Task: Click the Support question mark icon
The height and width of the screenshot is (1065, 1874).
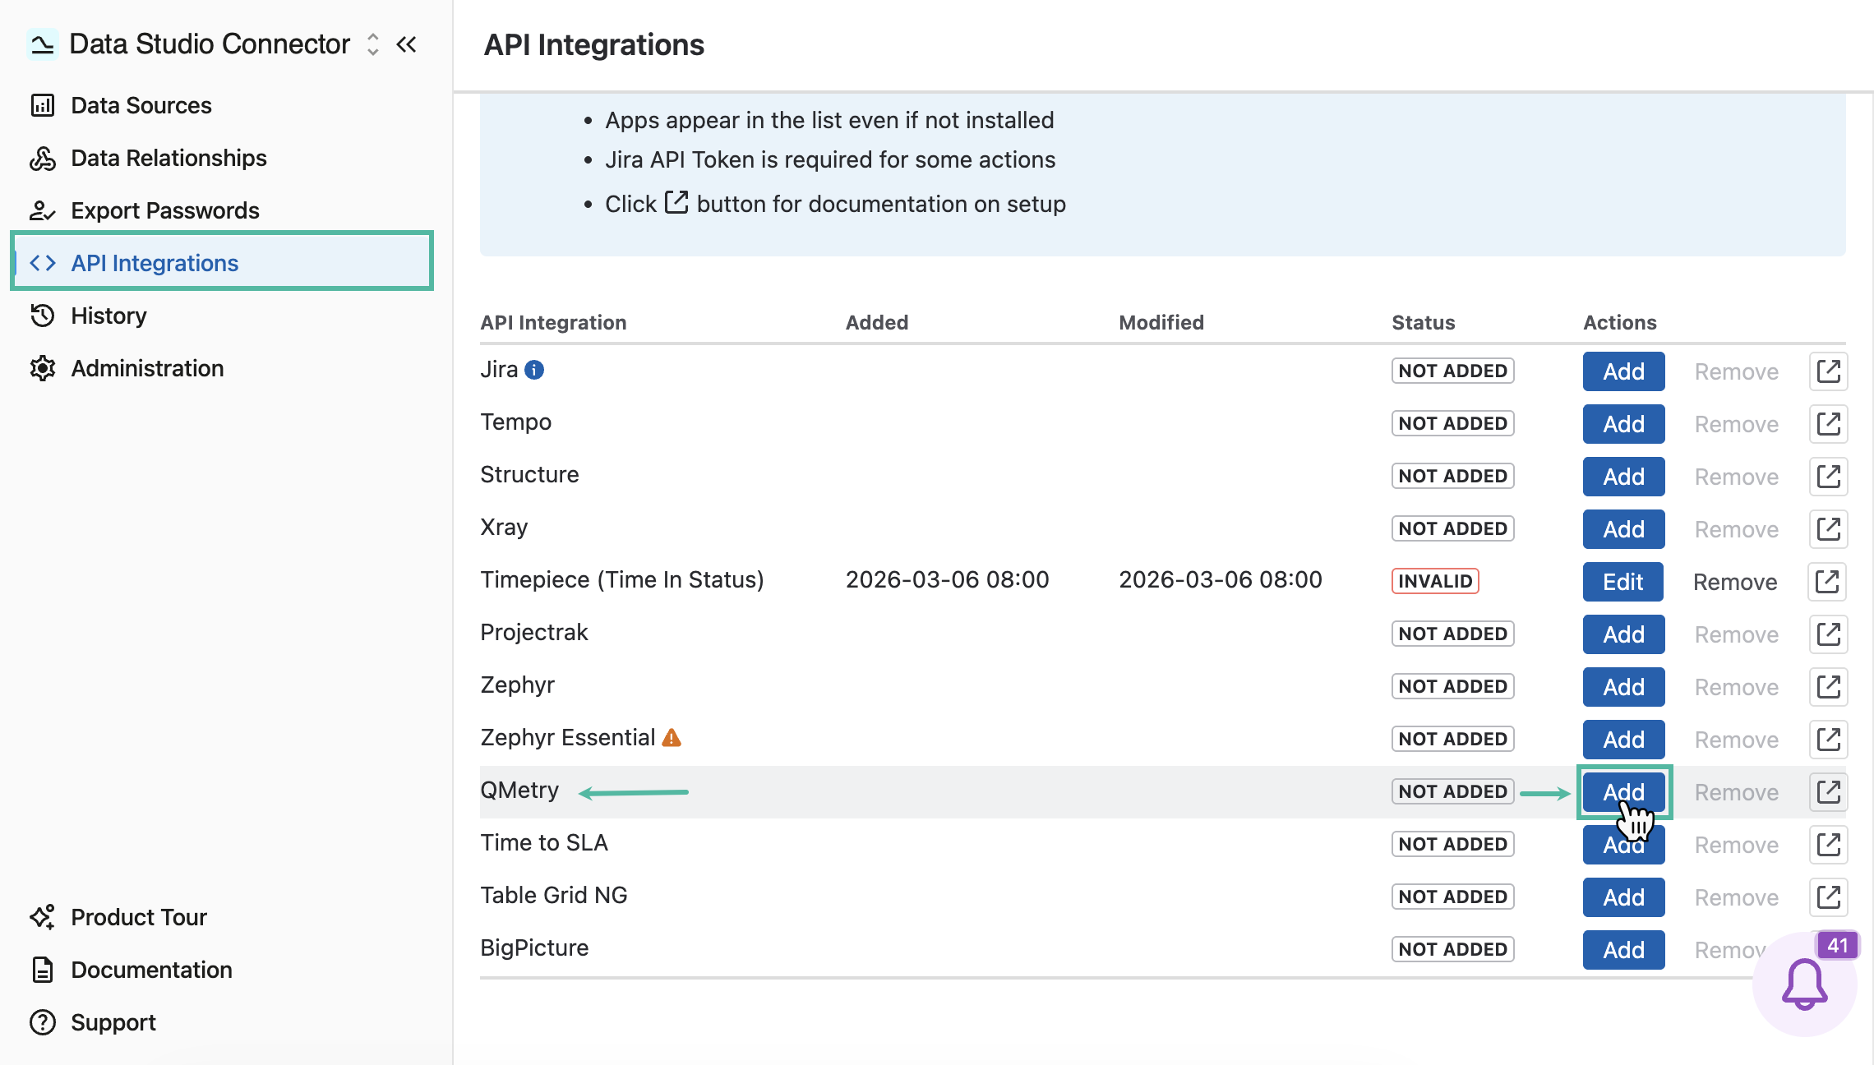Action: pyautogui.click(x=43, y=1022)
